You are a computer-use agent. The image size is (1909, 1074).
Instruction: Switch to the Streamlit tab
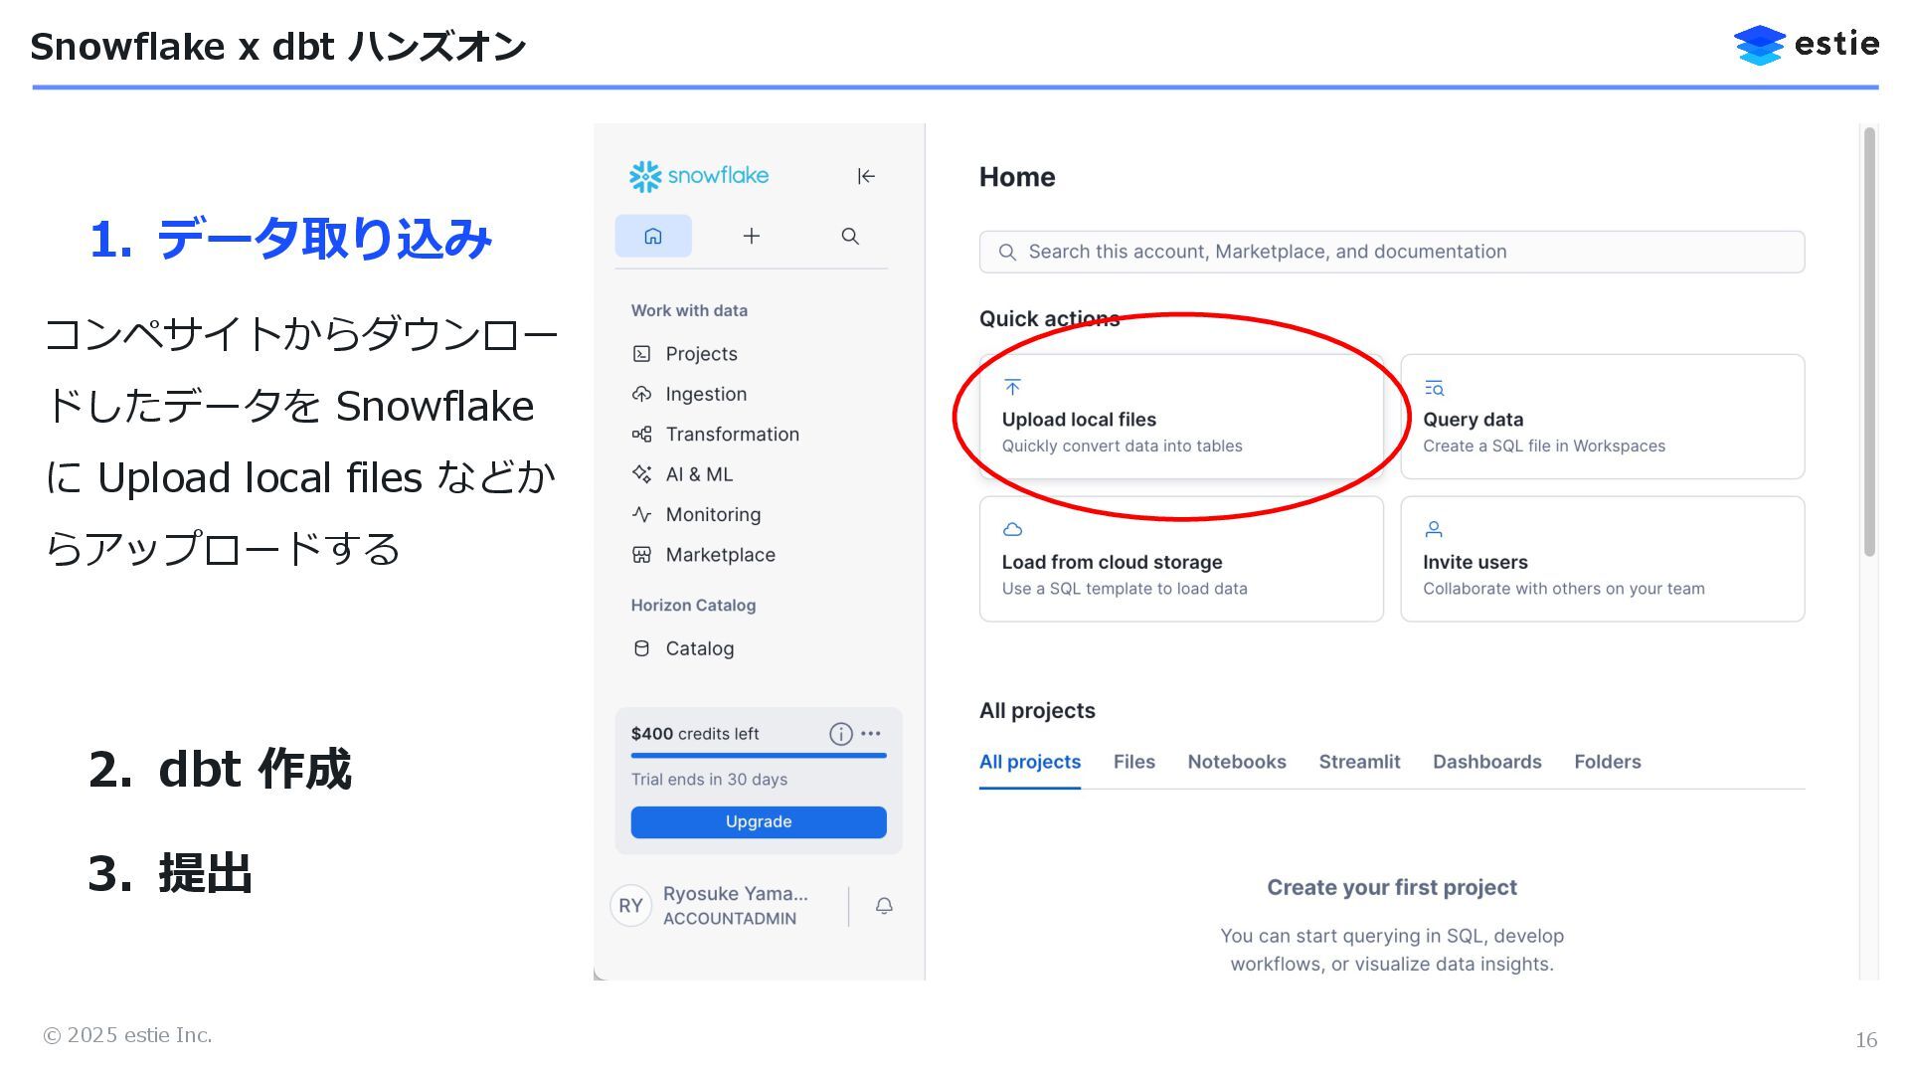[x=1358, y=762]
